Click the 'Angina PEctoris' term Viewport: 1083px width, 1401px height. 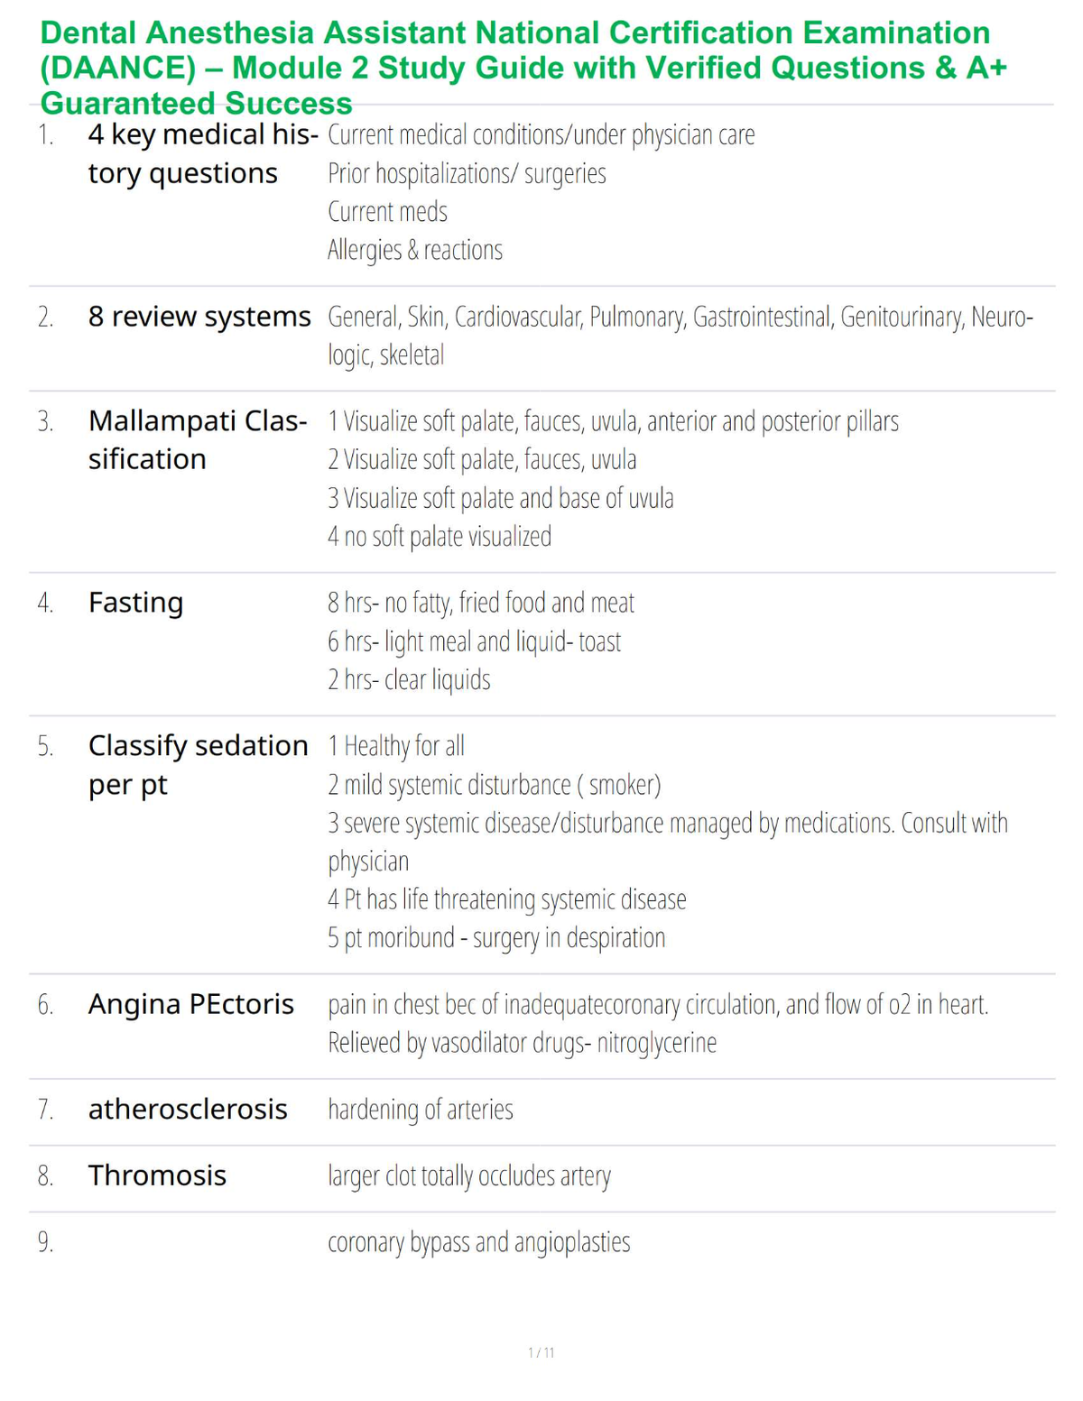(x=190, y=1004)
